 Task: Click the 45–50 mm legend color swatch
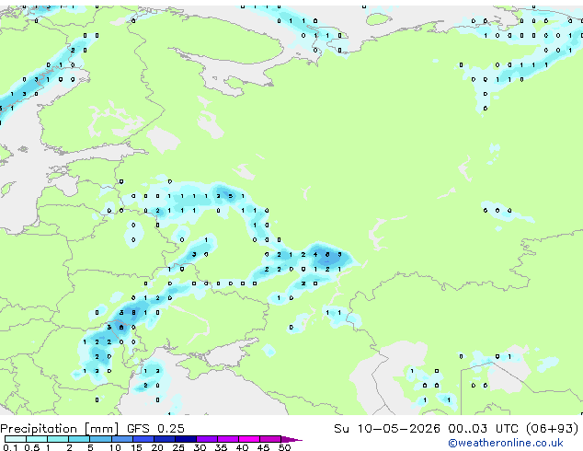click(x=270, y=439)
